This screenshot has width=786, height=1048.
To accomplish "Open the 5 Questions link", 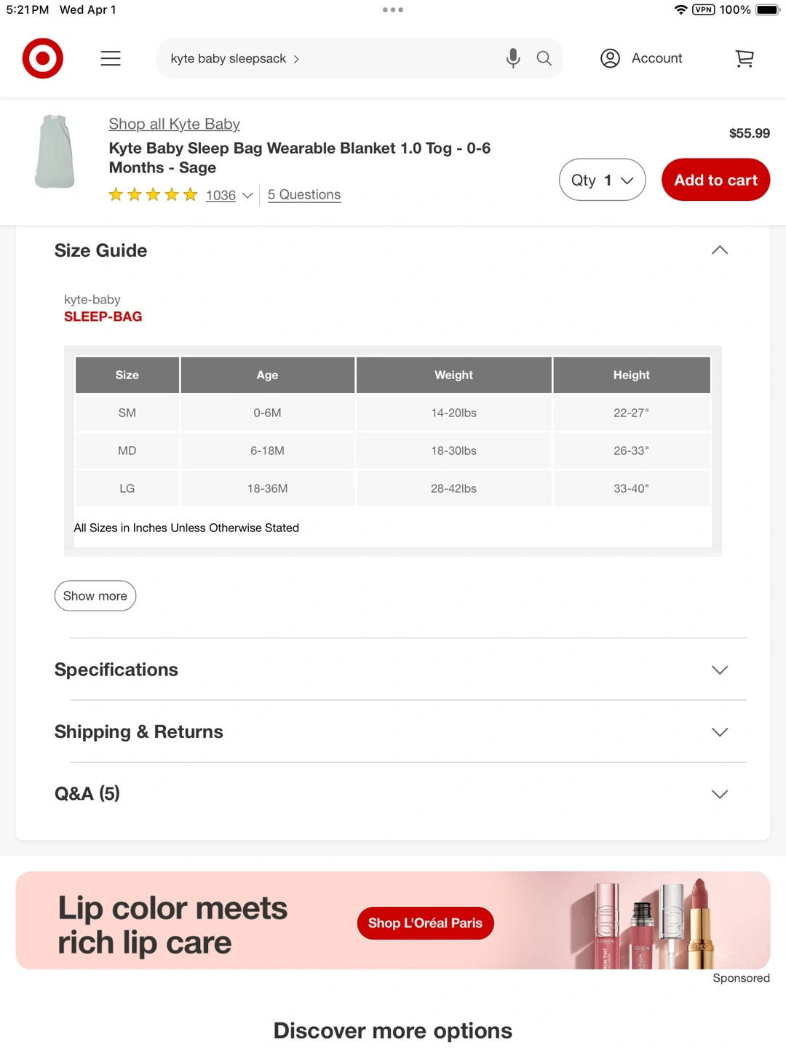I will pos(304,194).
